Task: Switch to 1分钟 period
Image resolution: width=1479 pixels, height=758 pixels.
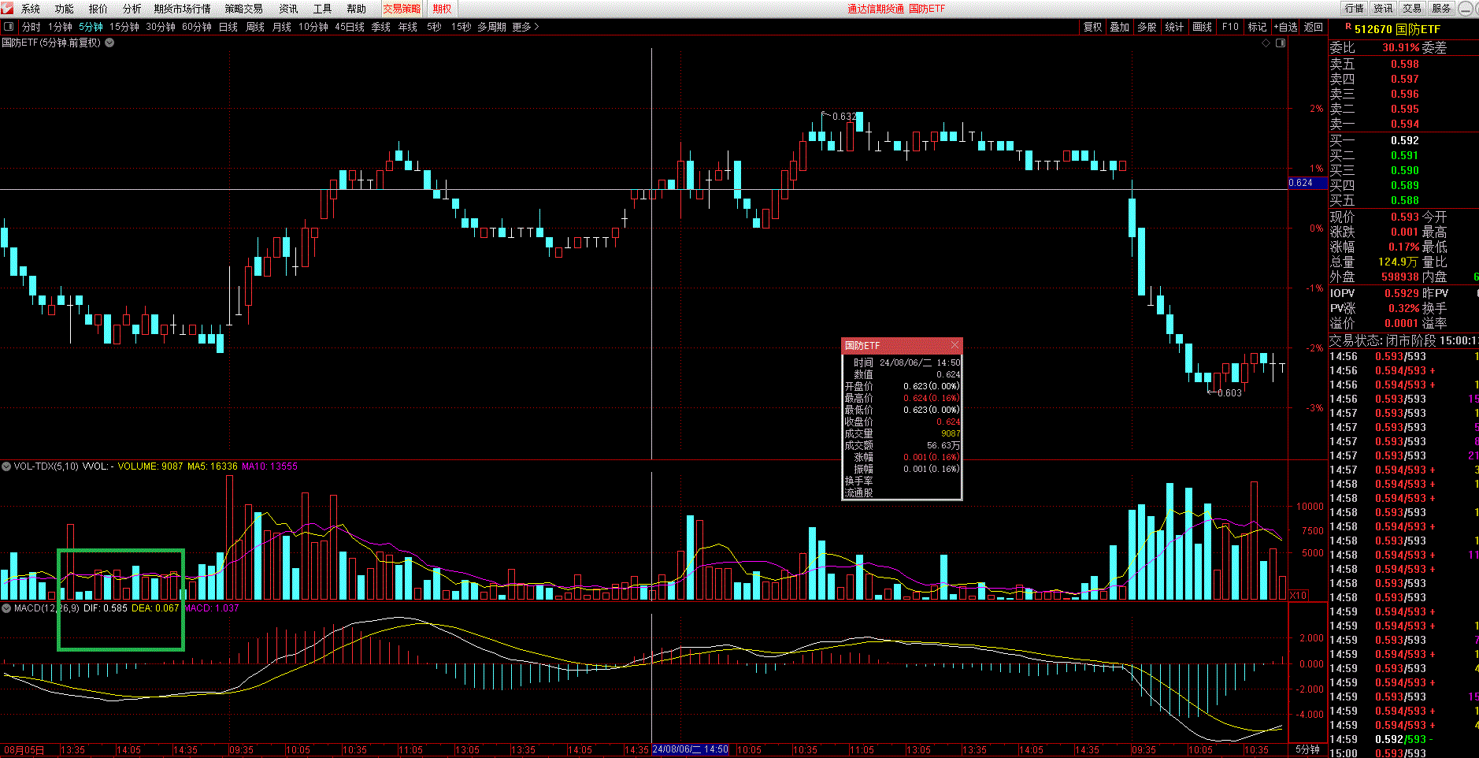Action: click(60, 27)
